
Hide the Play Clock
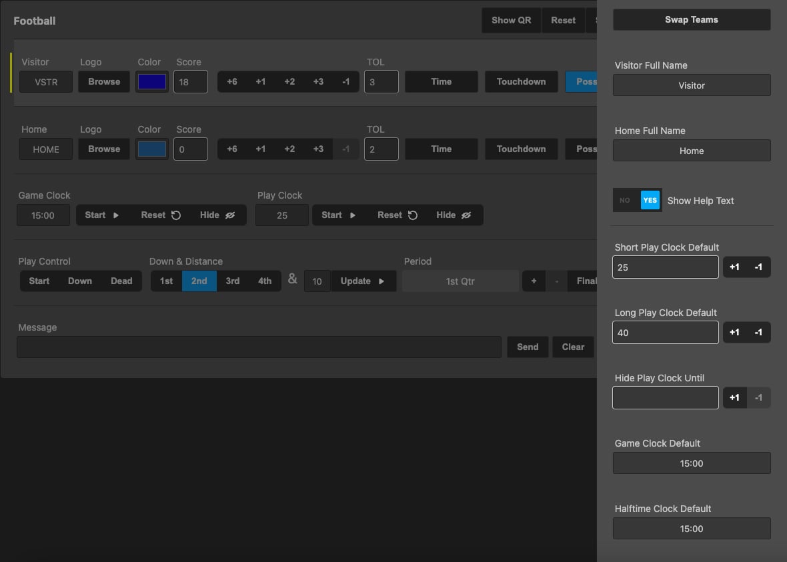[454, 215]
